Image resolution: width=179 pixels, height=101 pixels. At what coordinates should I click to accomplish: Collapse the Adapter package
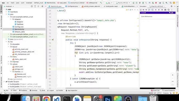tap(11, 19)
